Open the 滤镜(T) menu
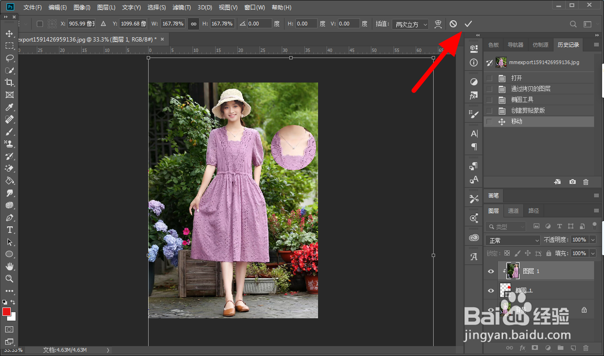This screenshot has height=356, width=604. (182, 8)
